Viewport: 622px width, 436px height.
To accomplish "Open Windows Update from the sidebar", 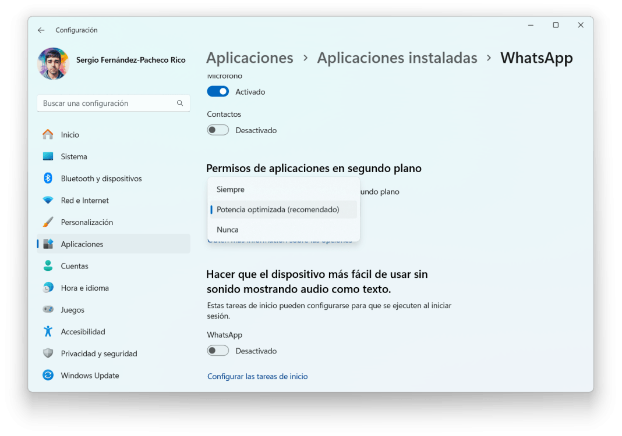I will [x=90, y=375].
